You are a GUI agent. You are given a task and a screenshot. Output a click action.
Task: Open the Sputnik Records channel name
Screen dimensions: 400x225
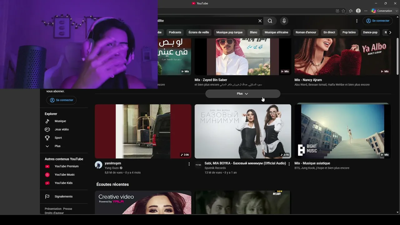point(215,168)
